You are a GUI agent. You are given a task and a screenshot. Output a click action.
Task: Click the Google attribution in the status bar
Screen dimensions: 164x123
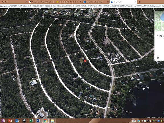147,118
